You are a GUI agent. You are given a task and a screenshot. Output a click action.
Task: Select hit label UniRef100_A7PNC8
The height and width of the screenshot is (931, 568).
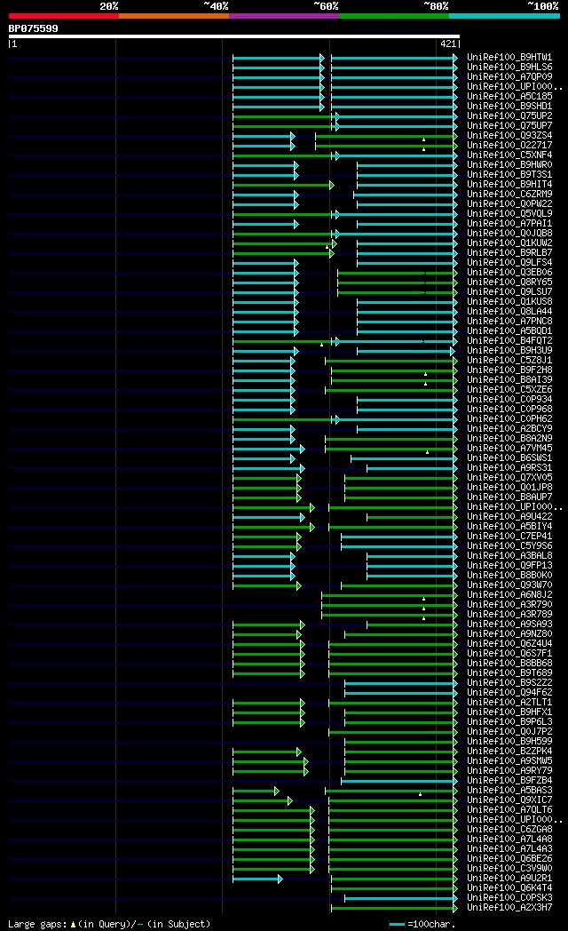coord(509,322)
